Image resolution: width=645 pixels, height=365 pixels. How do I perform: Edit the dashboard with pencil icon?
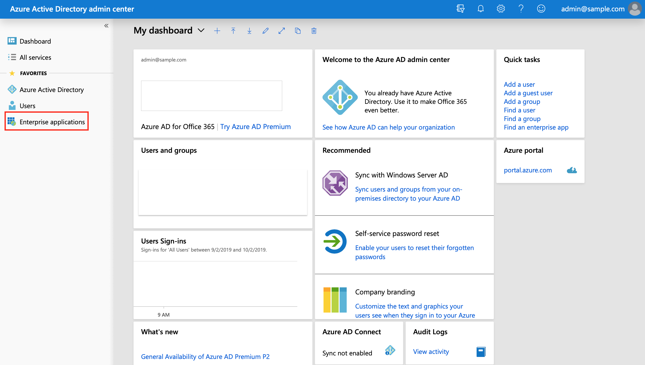(266, 31)
